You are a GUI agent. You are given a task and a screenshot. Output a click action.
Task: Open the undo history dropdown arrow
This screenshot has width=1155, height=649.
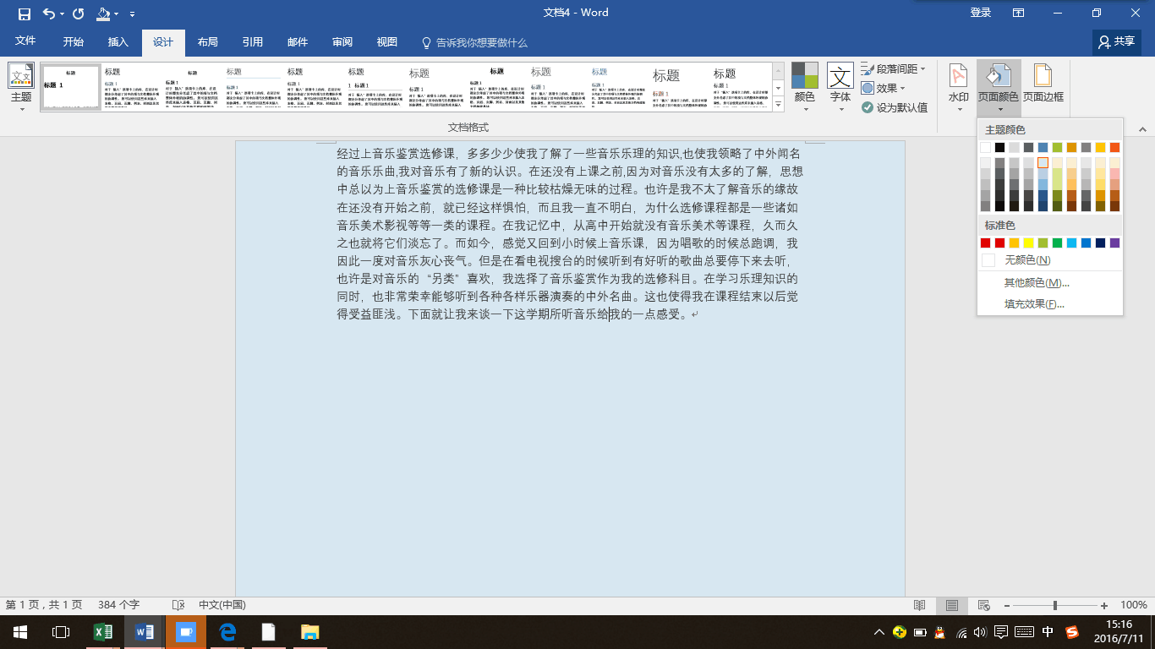[62, 14]
